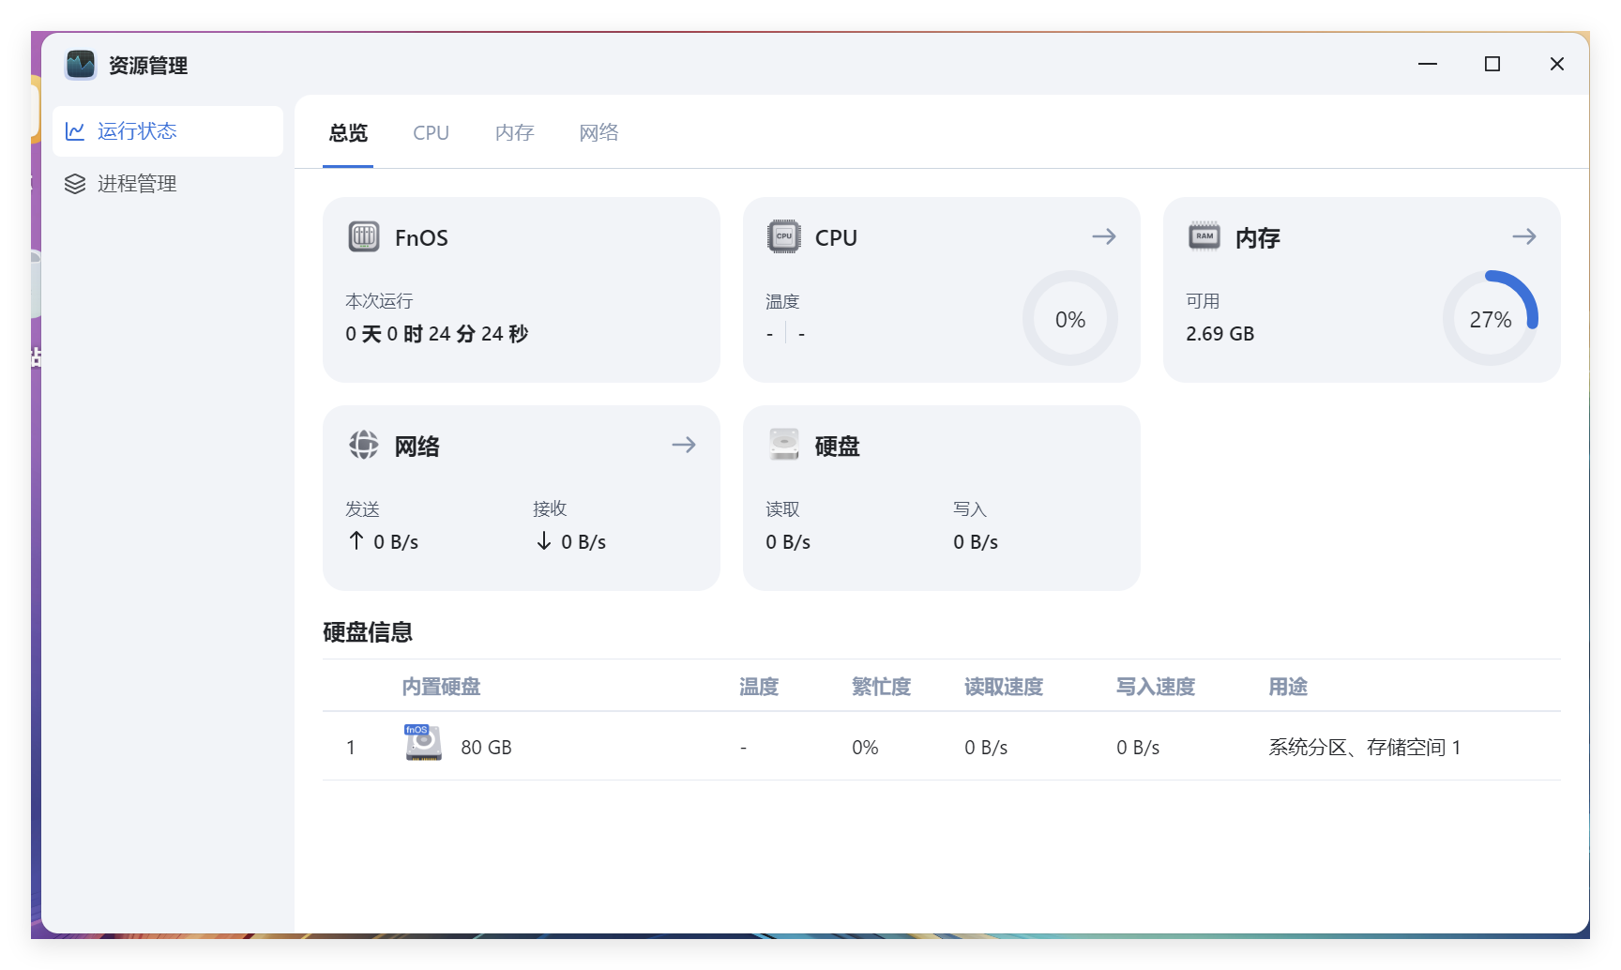This screenshot has width=1621, height=970.
Task: Click the FnOS card title
Action: pos(421,238)
